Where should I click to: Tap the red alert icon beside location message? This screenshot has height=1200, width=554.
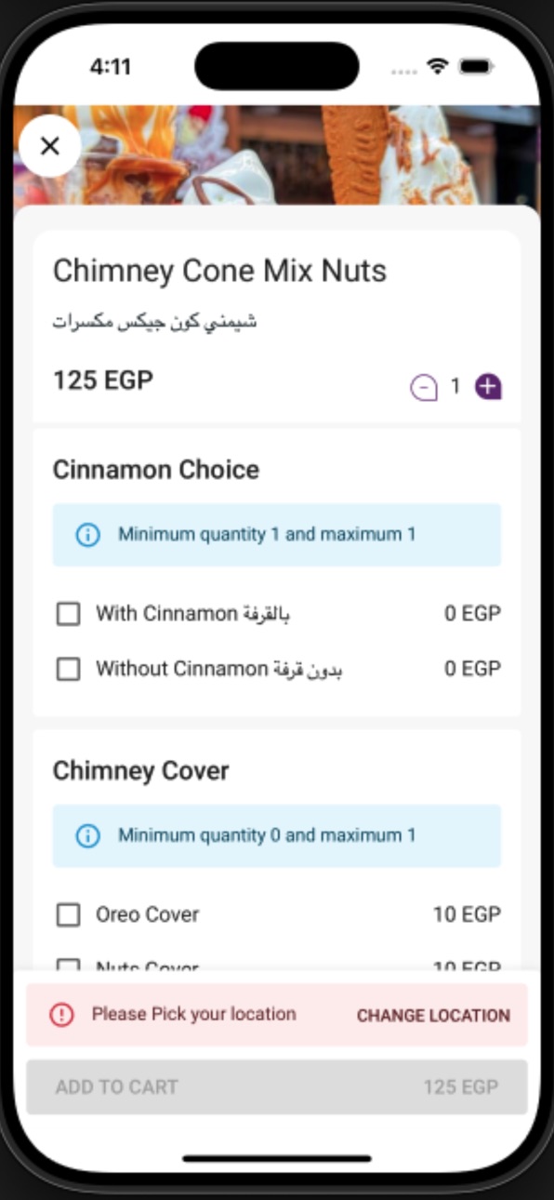click(x=61, y=1015)
